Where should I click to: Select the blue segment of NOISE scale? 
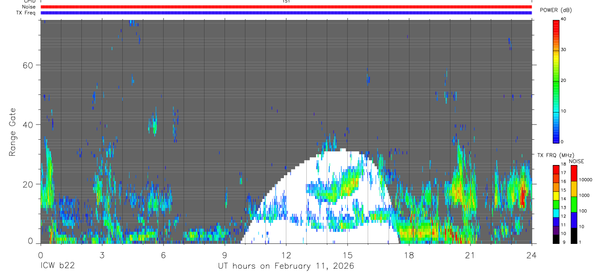tap(574, 220)
